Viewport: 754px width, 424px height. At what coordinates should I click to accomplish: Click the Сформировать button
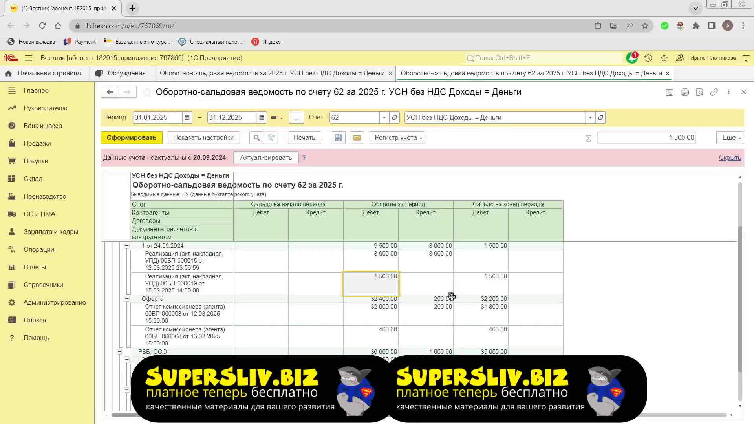(x=132, y=138)
